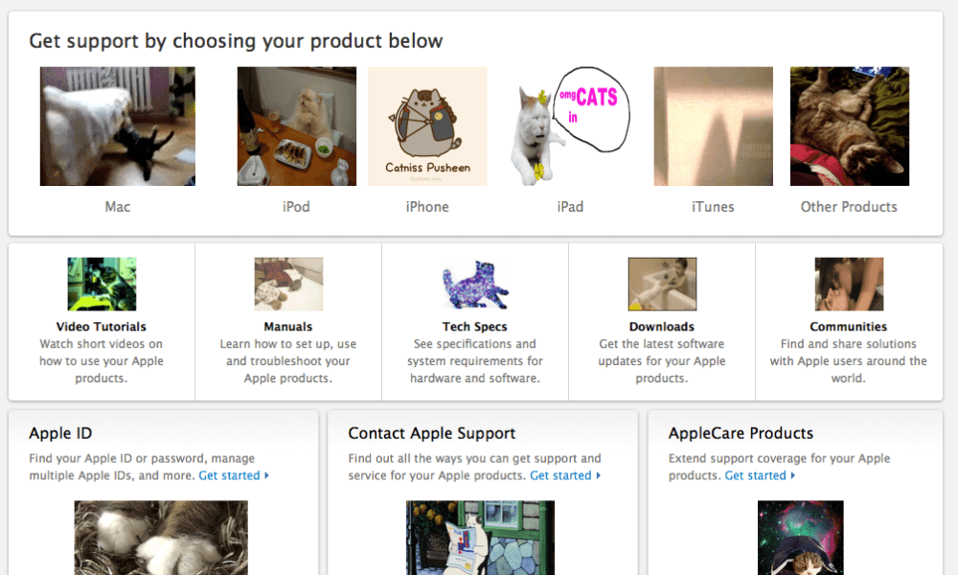Click the Tech Specs heading

(x=475, y=327)
